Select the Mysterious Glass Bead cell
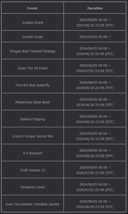128x214 pixels. [x=32, y=101]
